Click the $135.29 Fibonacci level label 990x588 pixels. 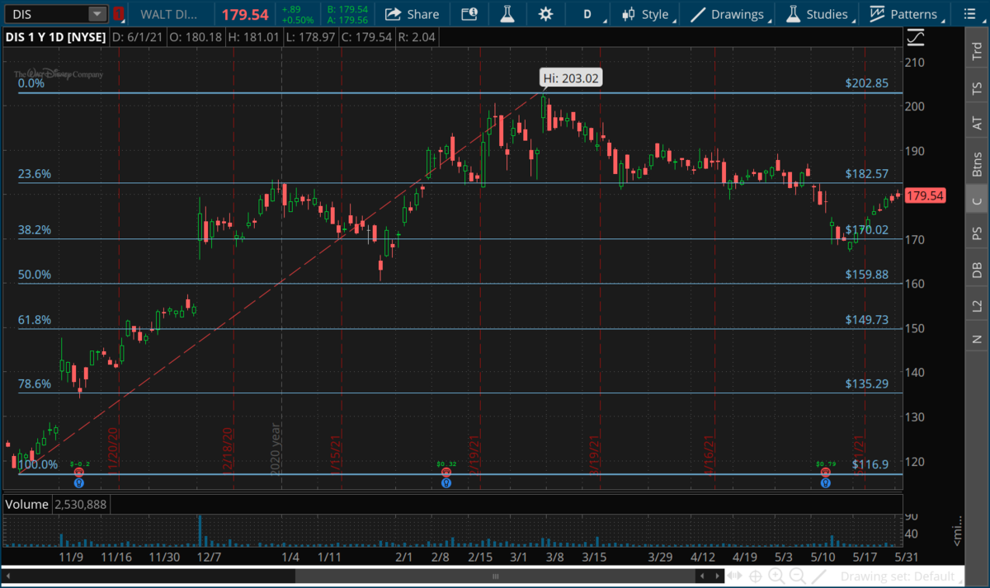pos(869,384)
